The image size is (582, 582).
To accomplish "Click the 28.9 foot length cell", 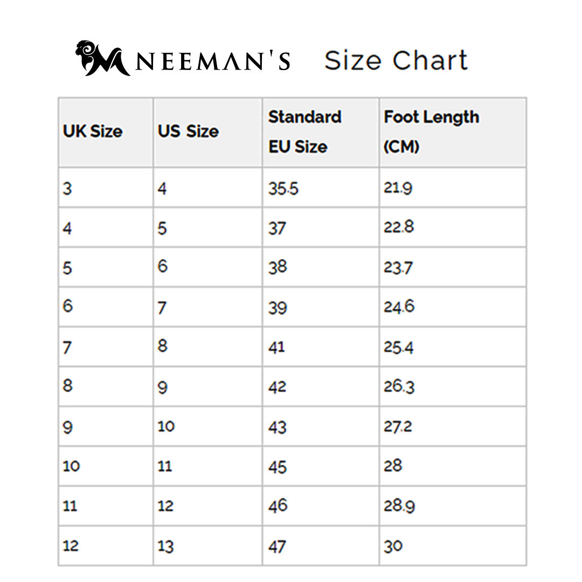I will pos(399,505).
